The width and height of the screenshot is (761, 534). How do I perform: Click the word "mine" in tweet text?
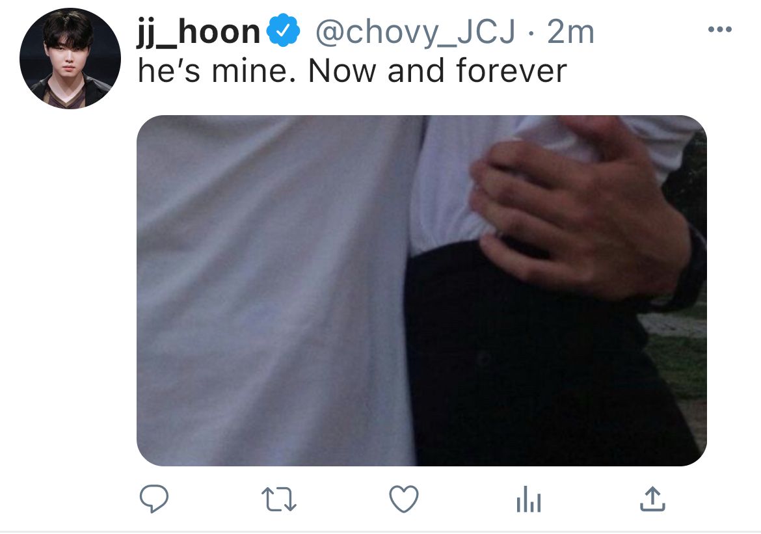pos(250,71)
